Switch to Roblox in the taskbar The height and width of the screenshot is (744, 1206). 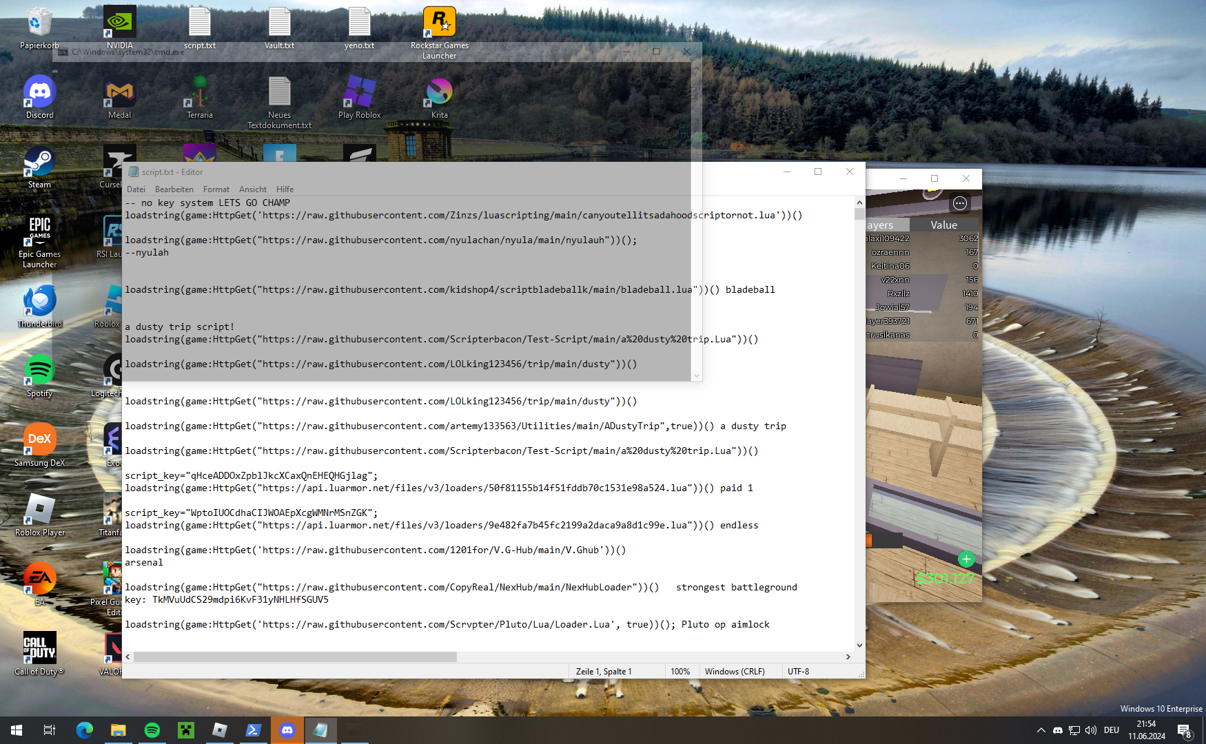coord(220,730)
